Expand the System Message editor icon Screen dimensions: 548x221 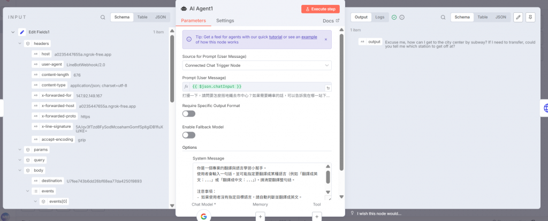pyautogui.click(x=328, y=199)
